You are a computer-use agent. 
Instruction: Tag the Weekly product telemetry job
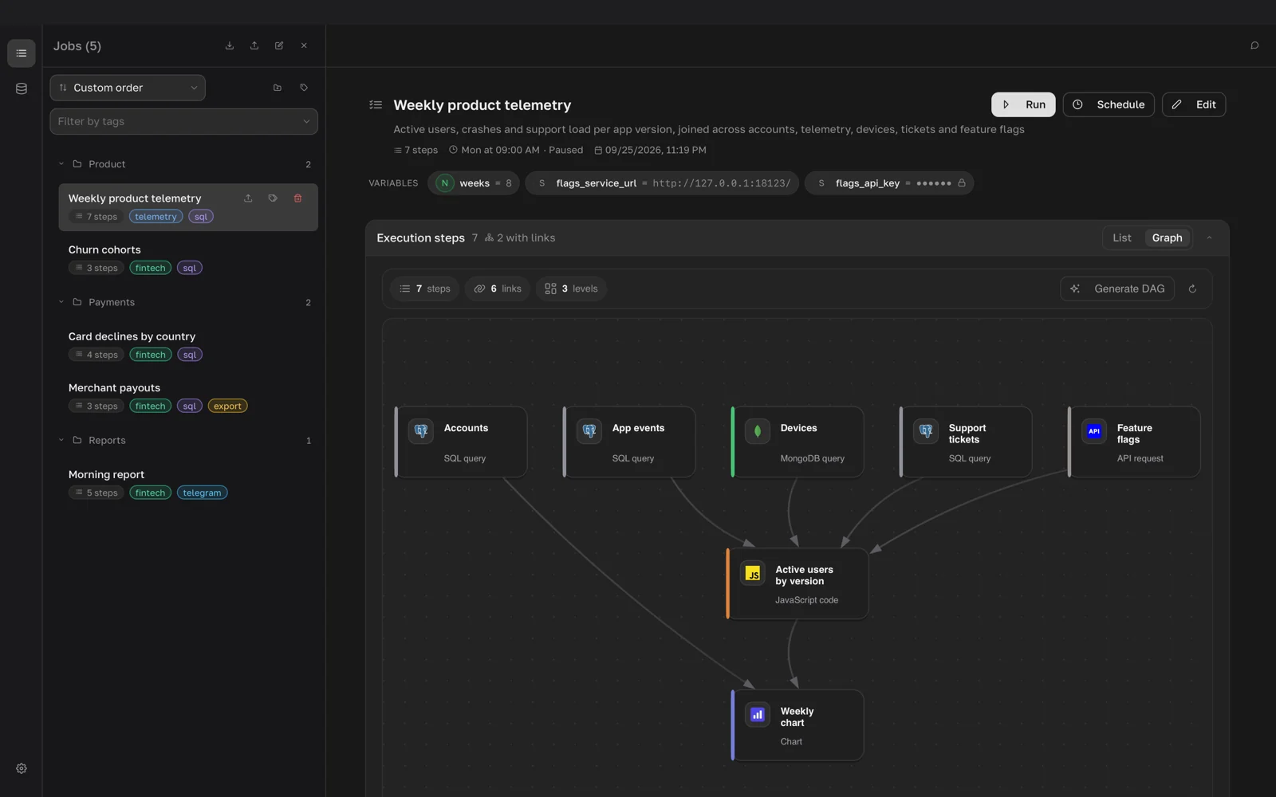(273, 198)
